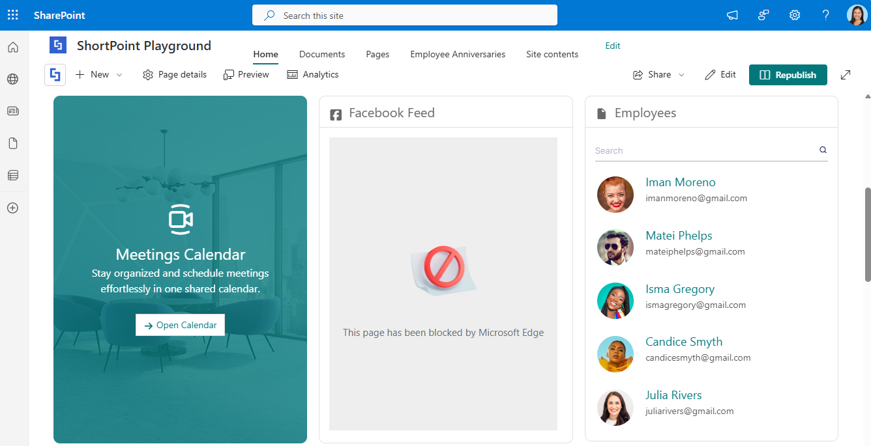Click the announcements megaphone icon
The image size is (871, 446).
[731, 14]
